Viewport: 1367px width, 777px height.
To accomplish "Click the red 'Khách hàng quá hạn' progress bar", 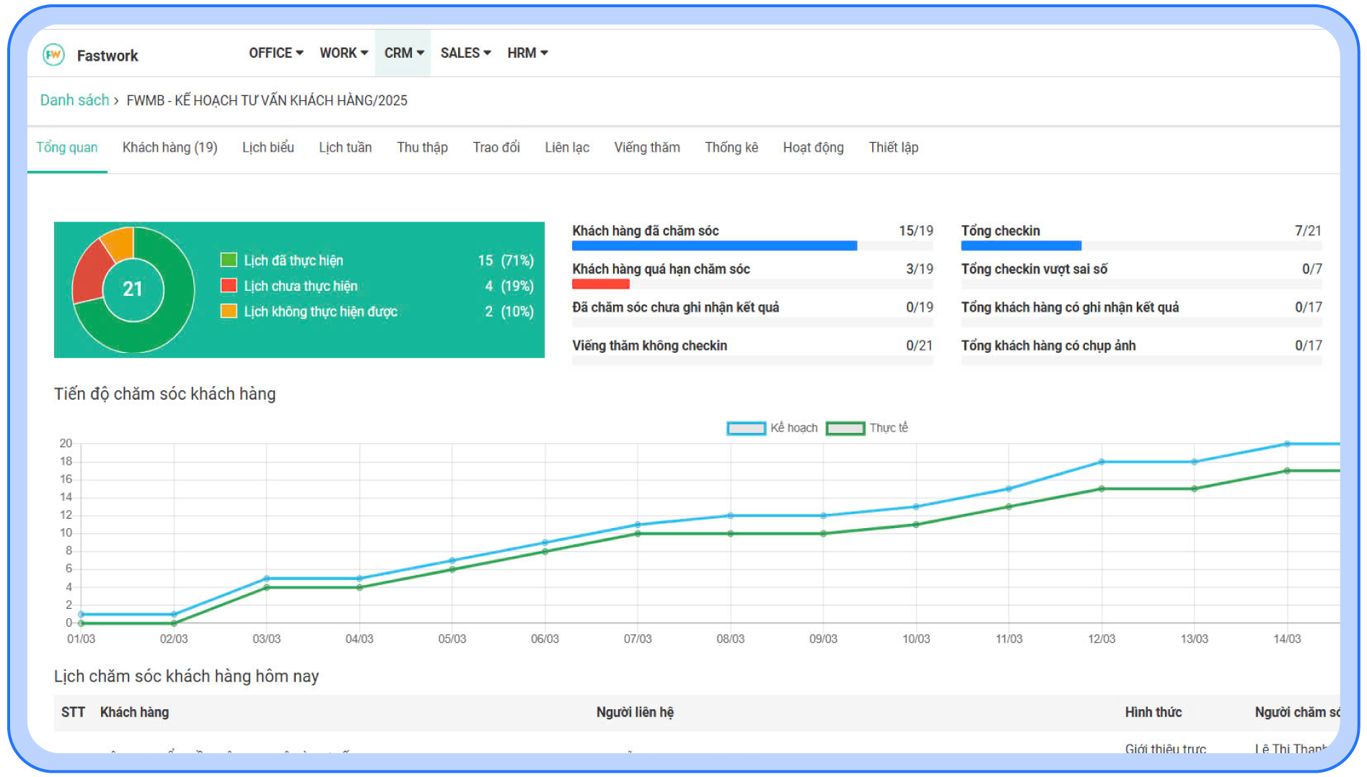I will pyautogui.click(x=600, y=284).
